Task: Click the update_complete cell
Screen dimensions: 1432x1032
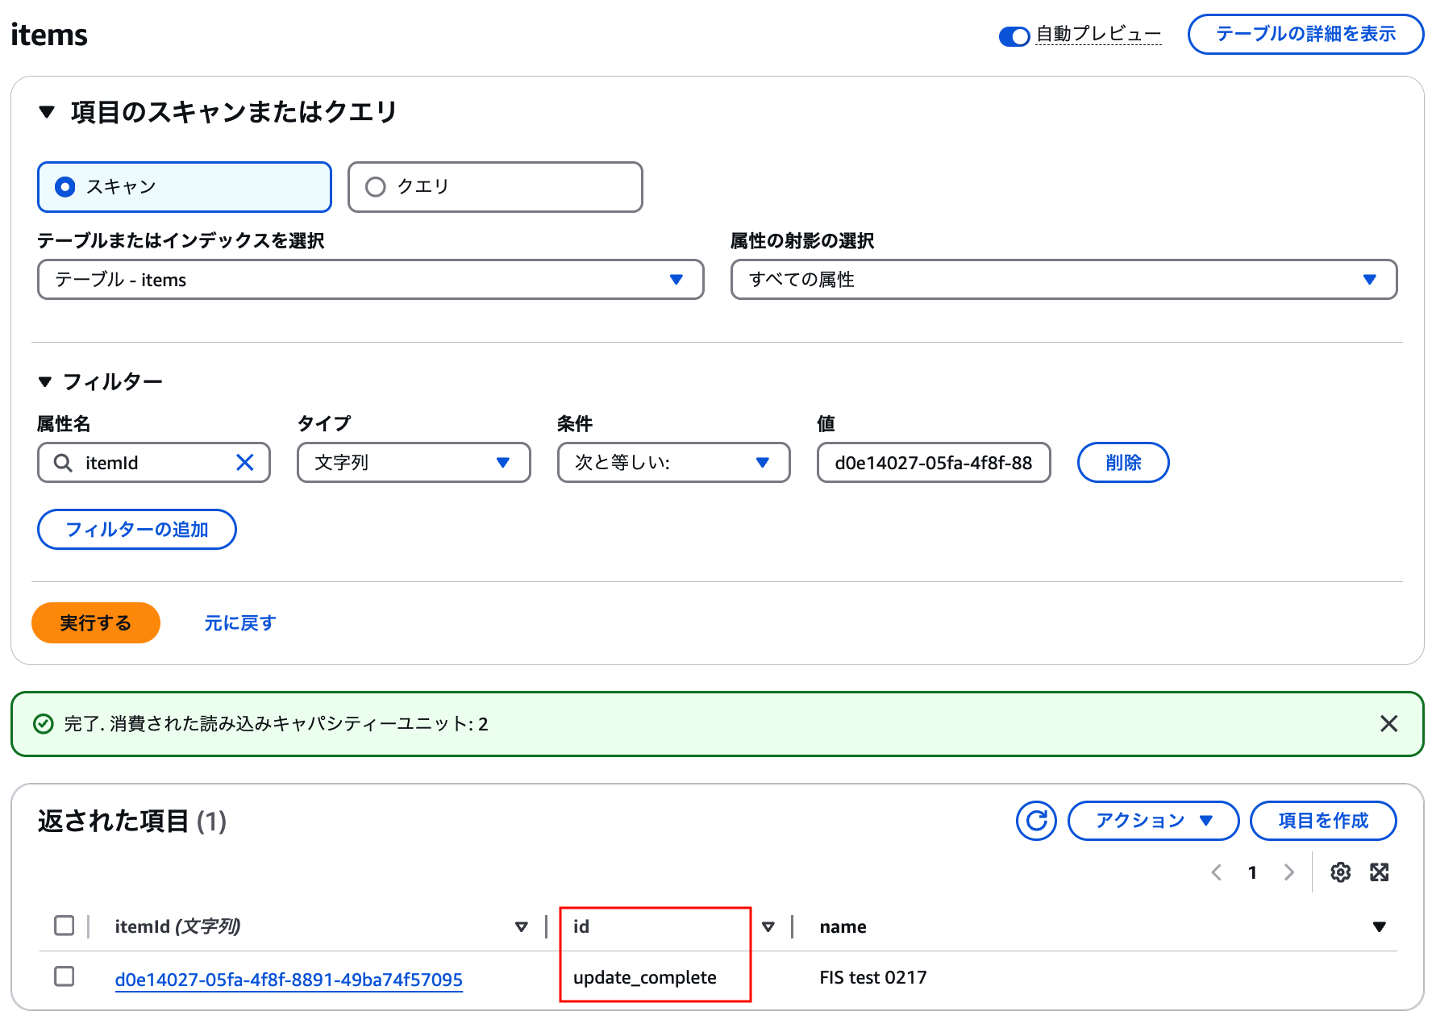Action: pyautogui.click(x=645, y=977)
